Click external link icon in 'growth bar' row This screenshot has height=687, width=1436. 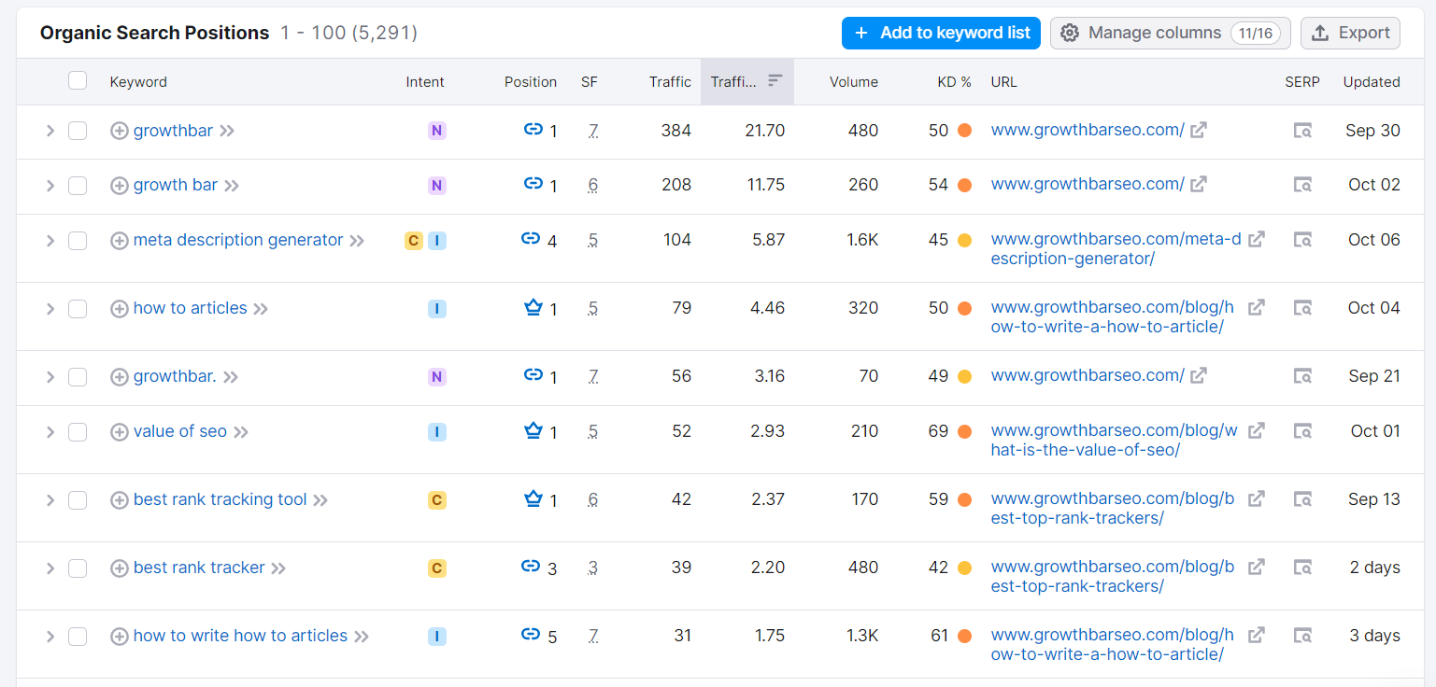tap(1199, 185)
